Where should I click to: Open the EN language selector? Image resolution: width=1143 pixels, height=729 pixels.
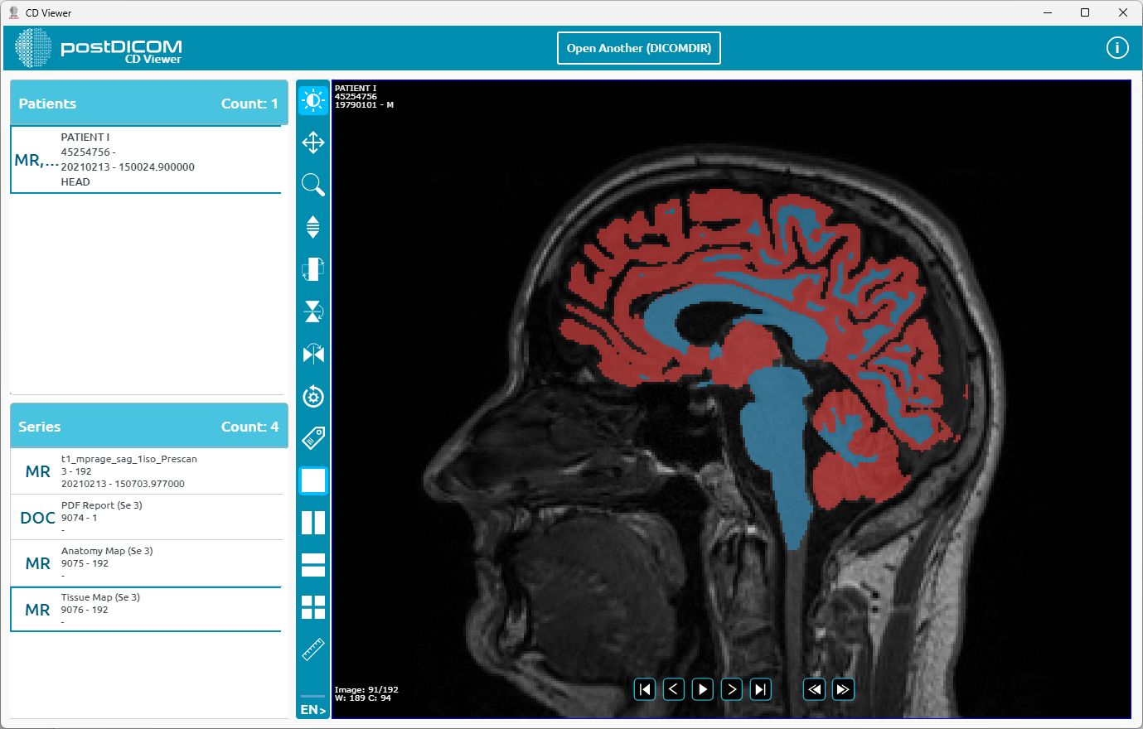point(312,709)
